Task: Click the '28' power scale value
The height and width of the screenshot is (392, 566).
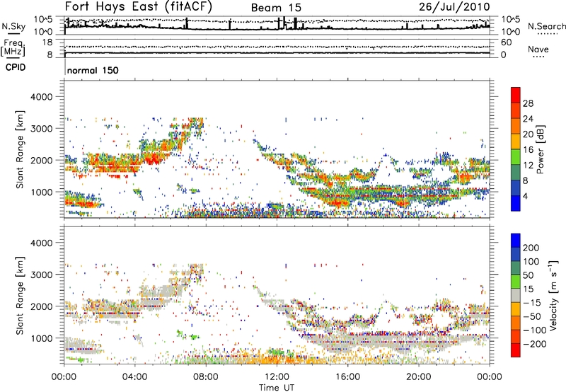Action: pyautogui.click(x=528, y=103)
